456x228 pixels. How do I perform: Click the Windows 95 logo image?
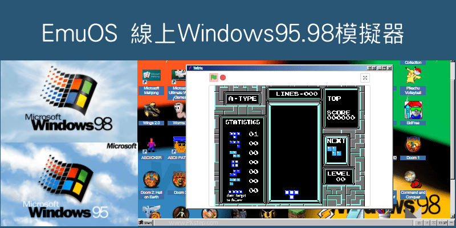pos(69,185)
